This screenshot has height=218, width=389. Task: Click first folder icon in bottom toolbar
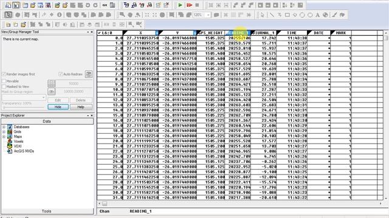pos(8,24)
